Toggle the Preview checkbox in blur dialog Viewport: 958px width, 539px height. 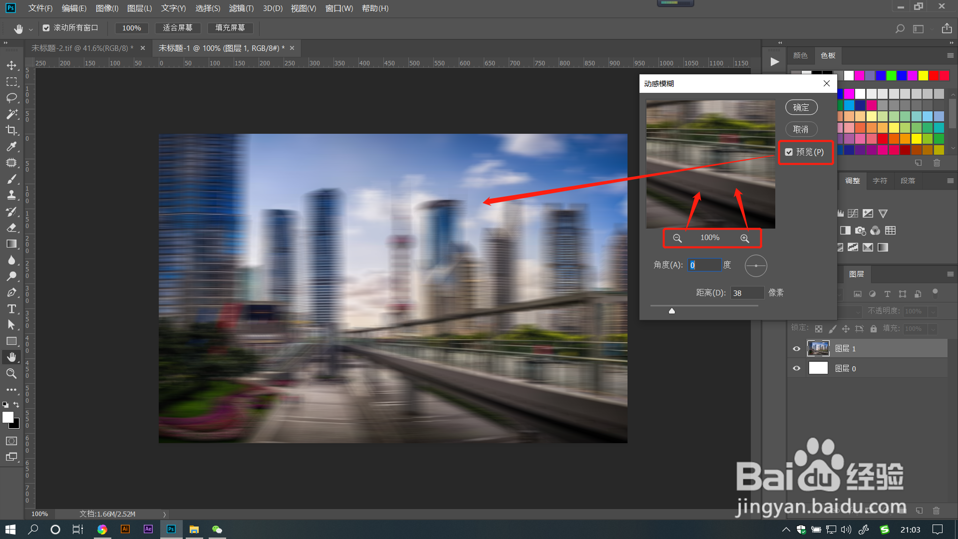pyautogui.click(x=789, y=152)
